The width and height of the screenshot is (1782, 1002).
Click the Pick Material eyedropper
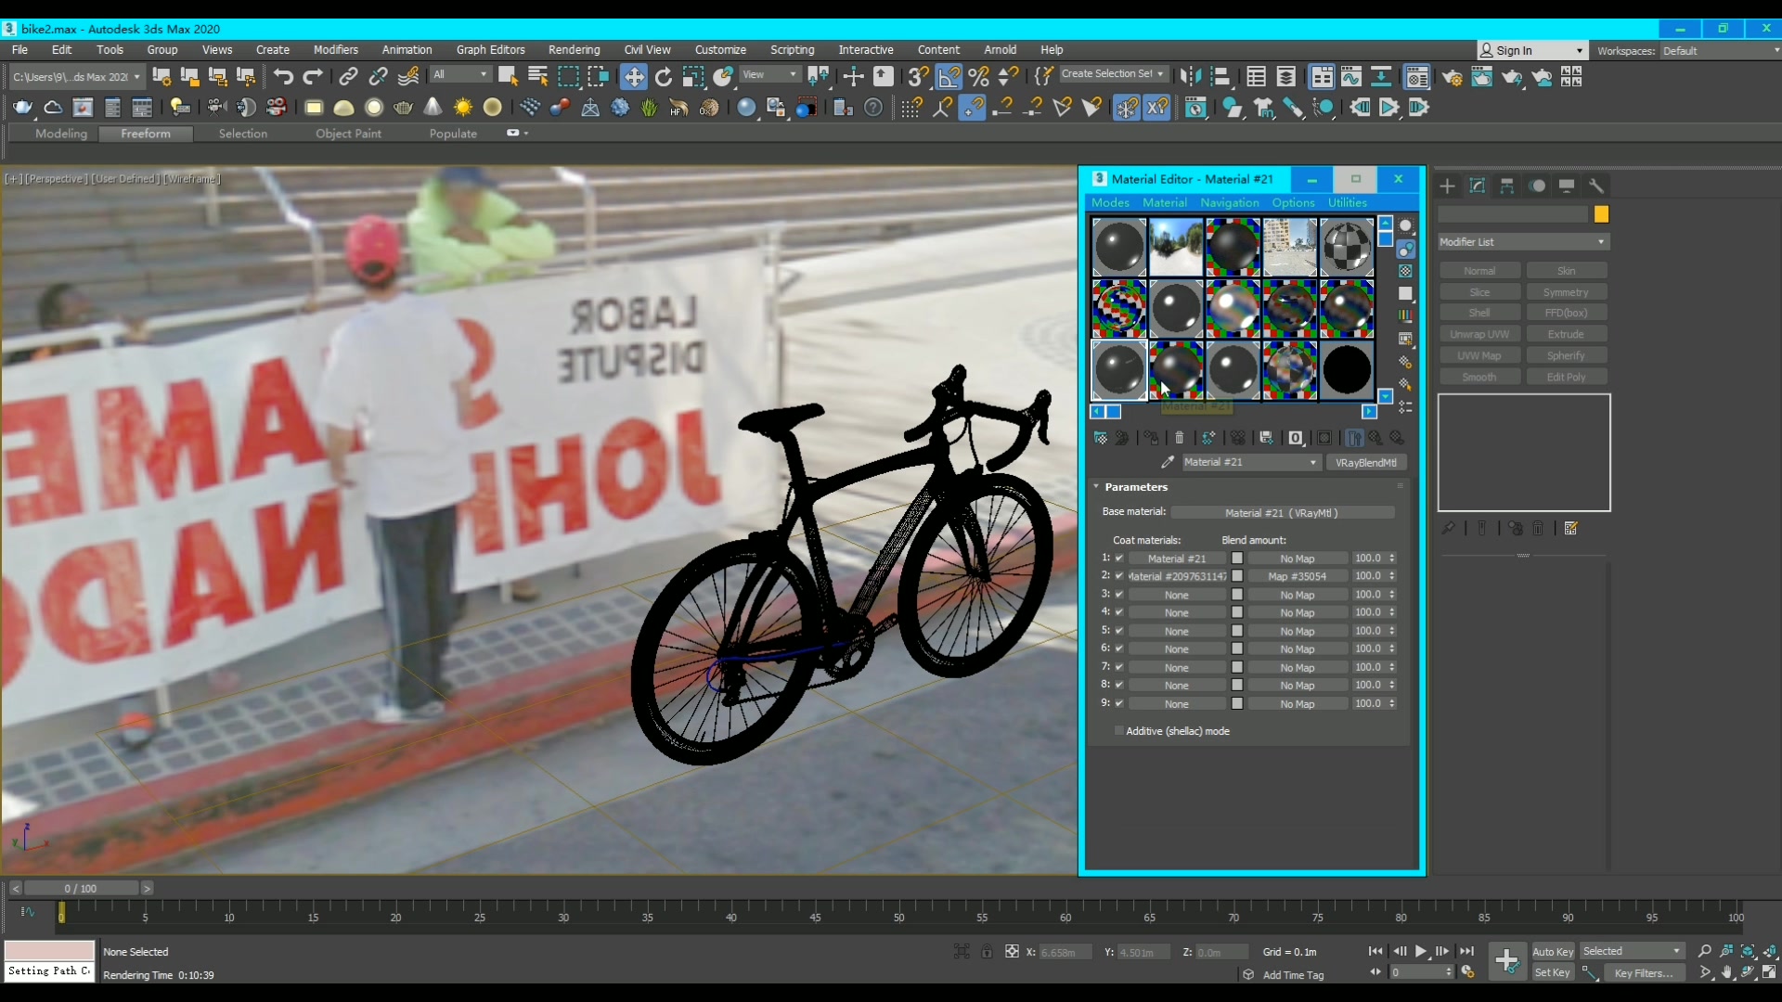(1168, 462)
